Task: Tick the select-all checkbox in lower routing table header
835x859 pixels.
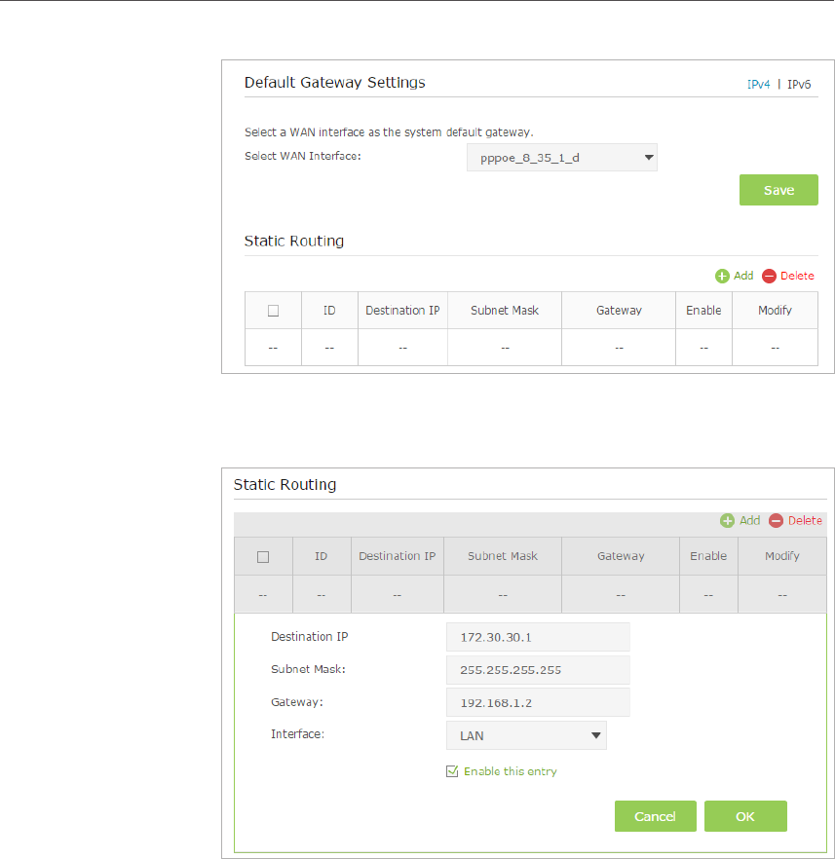Action: click(262, 557)
